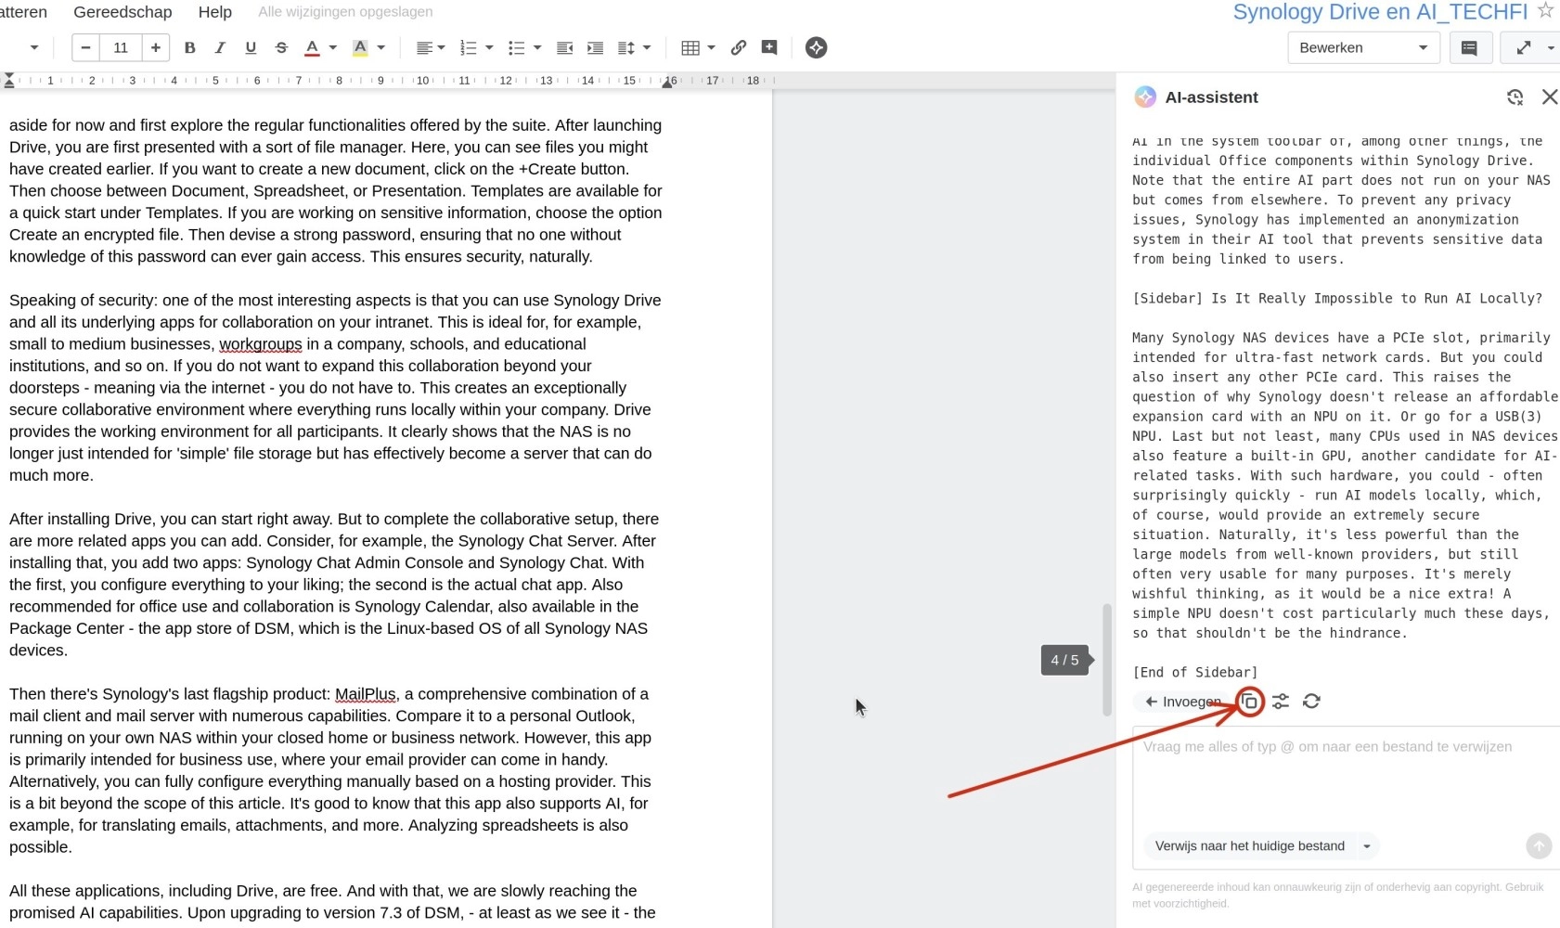
Task: Open the Help menu
Action: [x=214, y=12]
